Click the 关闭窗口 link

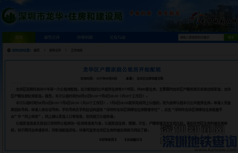(x=133, y=139)
